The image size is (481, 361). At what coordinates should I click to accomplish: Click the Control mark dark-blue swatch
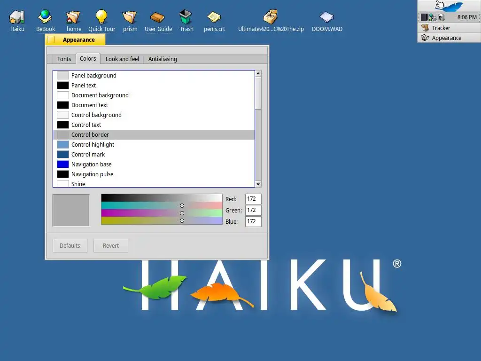(63, 154)
